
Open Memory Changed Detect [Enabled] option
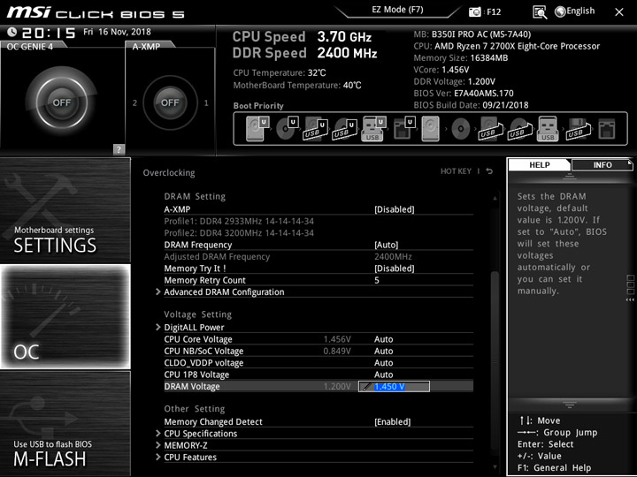393,421
